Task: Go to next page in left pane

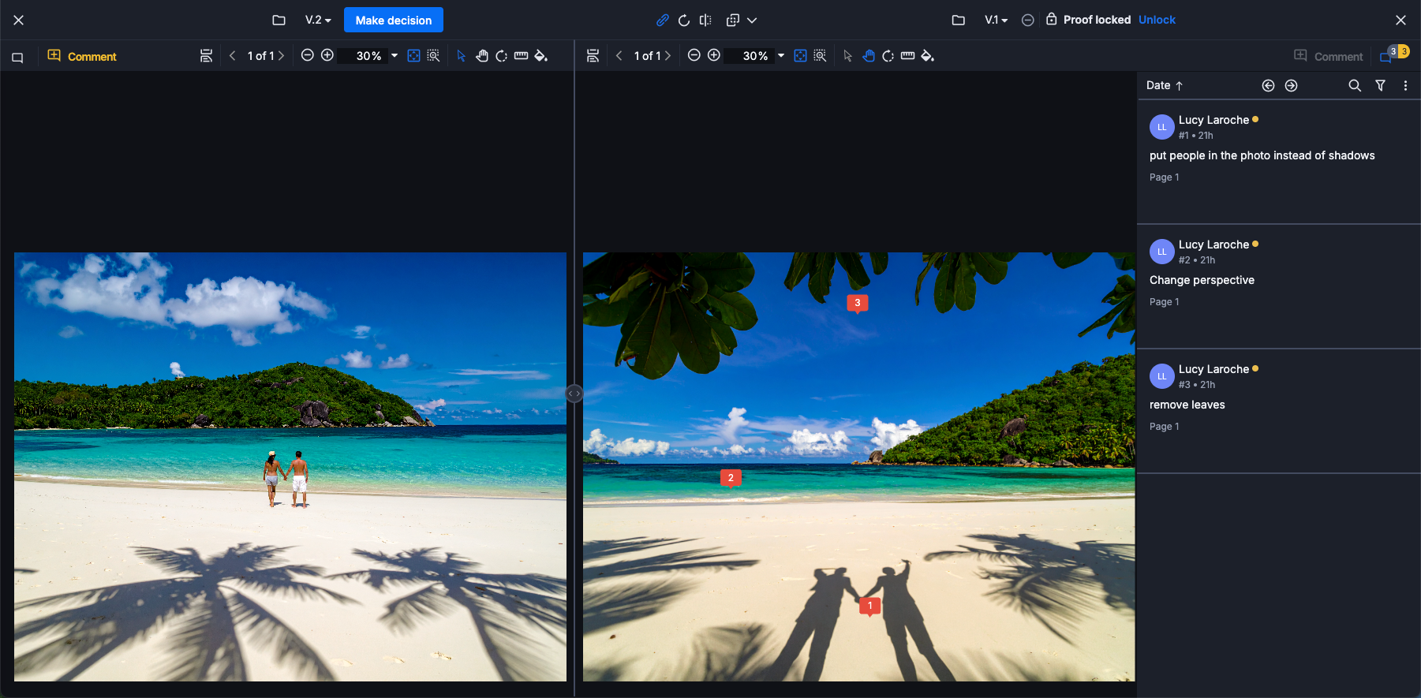Action: [281, 56]
